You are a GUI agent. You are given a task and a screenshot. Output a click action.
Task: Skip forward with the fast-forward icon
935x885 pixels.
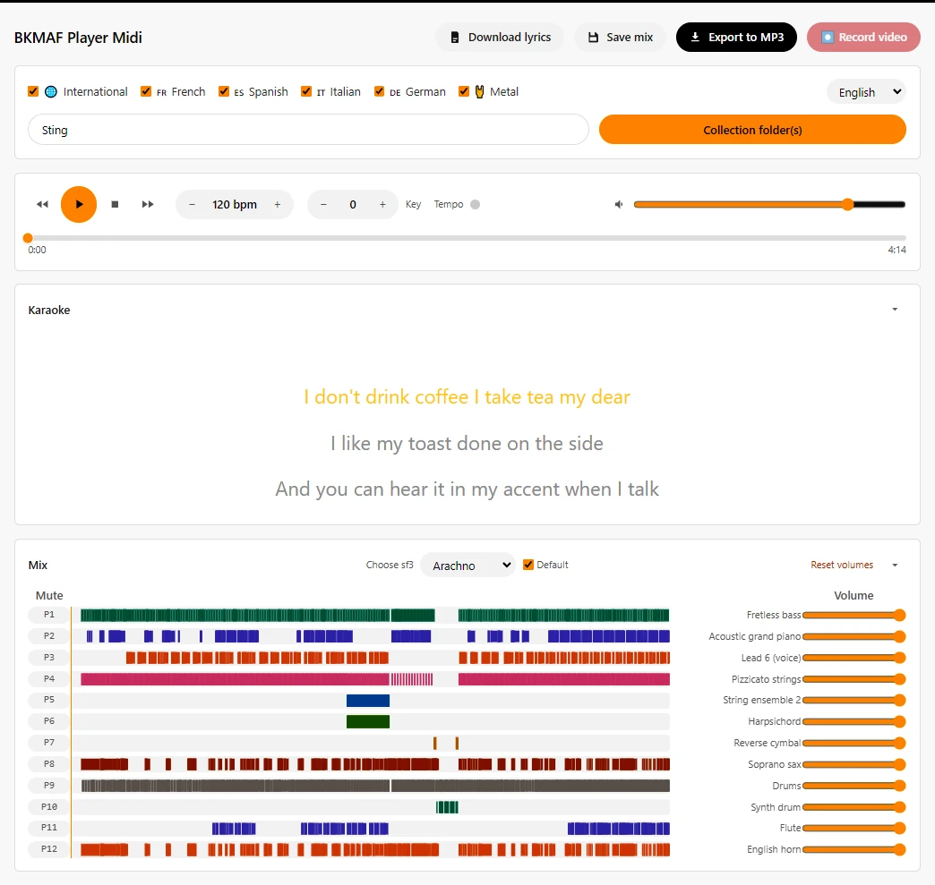pyautogui.click(x=148, y=204)
